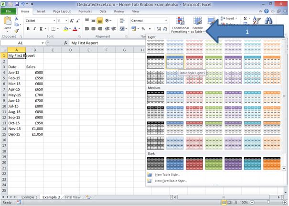Click the Insert Worksheet tab icon

tap(88, 197)
